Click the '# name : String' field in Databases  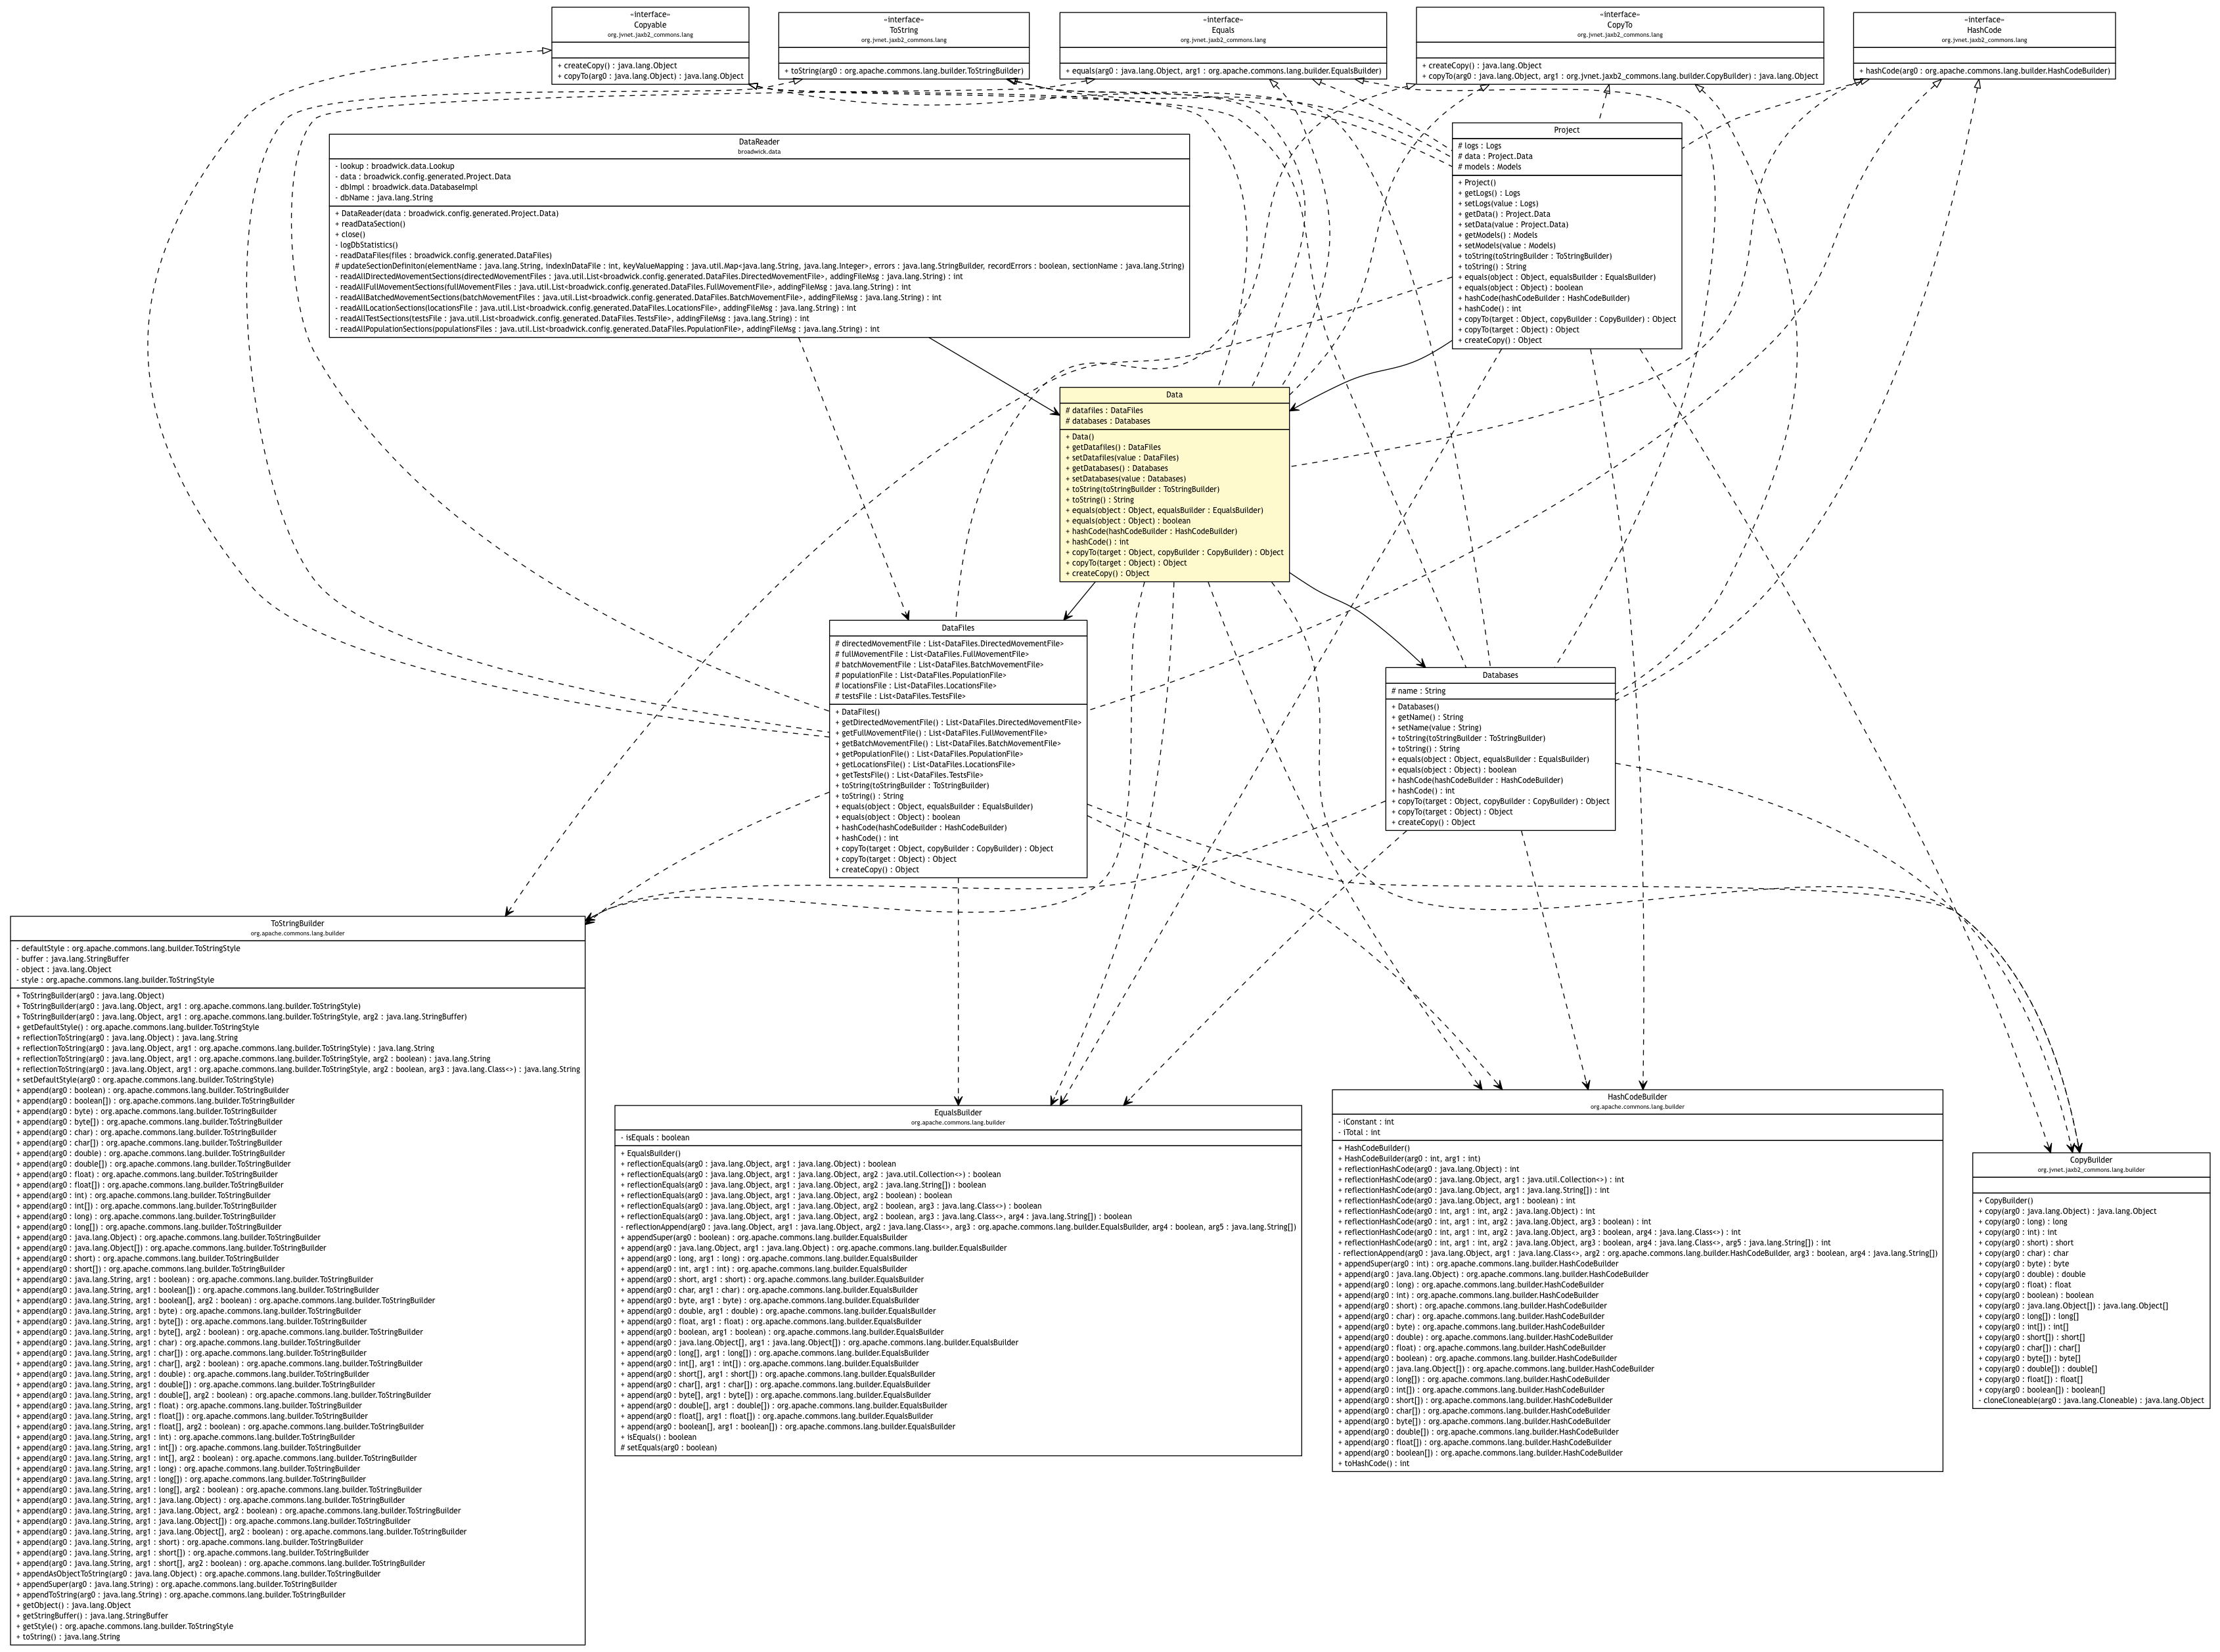click(1418, 691)
